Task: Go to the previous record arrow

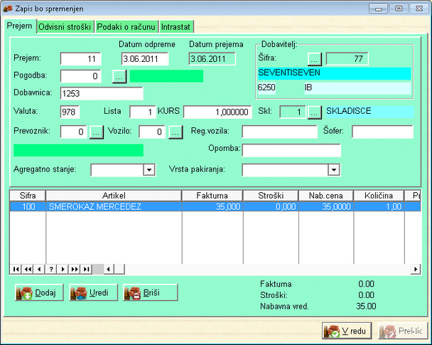Action: 40,269
